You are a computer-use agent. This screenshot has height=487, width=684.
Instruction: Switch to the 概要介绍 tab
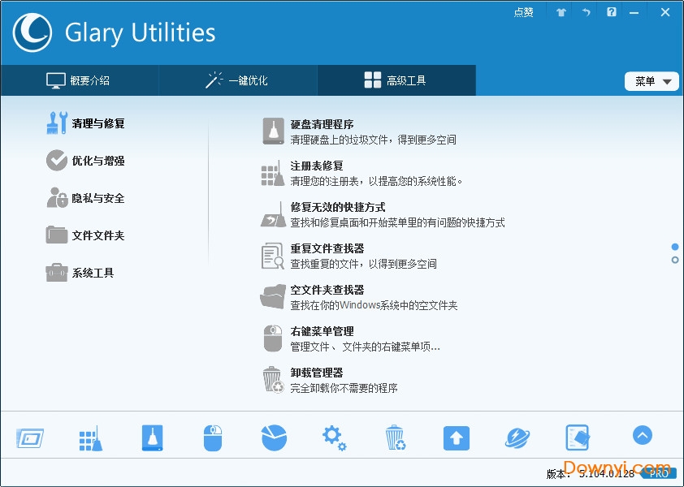click(80, 80)
